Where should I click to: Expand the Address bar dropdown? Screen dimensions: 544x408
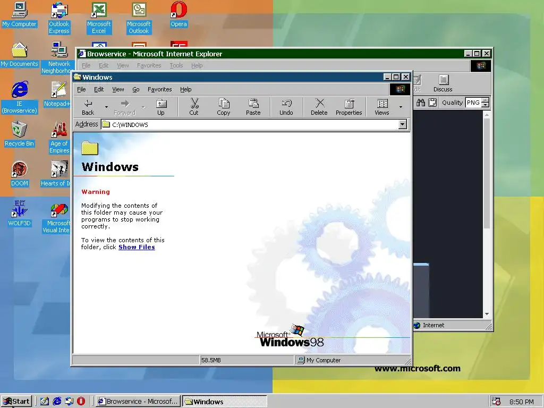[x=403, y=124]
